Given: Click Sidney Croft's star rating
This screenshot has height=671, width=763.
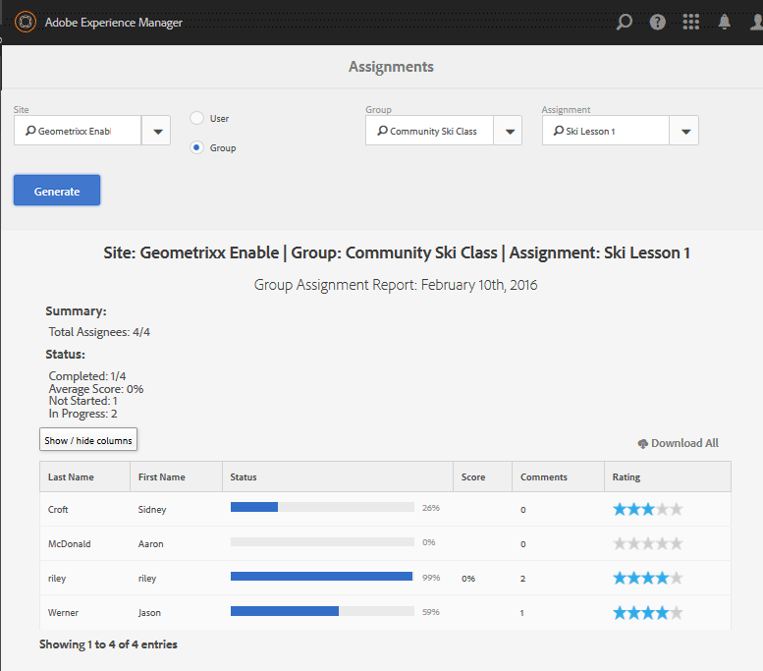Looking at the screenshot, I should (647, 509).
